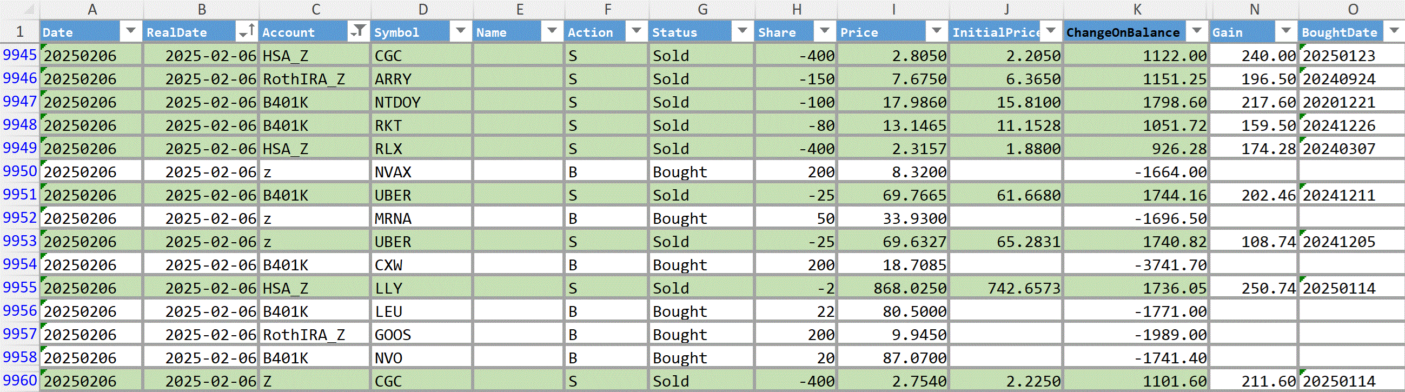This screenshot has height=392, width=1405.
Task: Open the Account active filter funnel button
Action: pos(359,31)
